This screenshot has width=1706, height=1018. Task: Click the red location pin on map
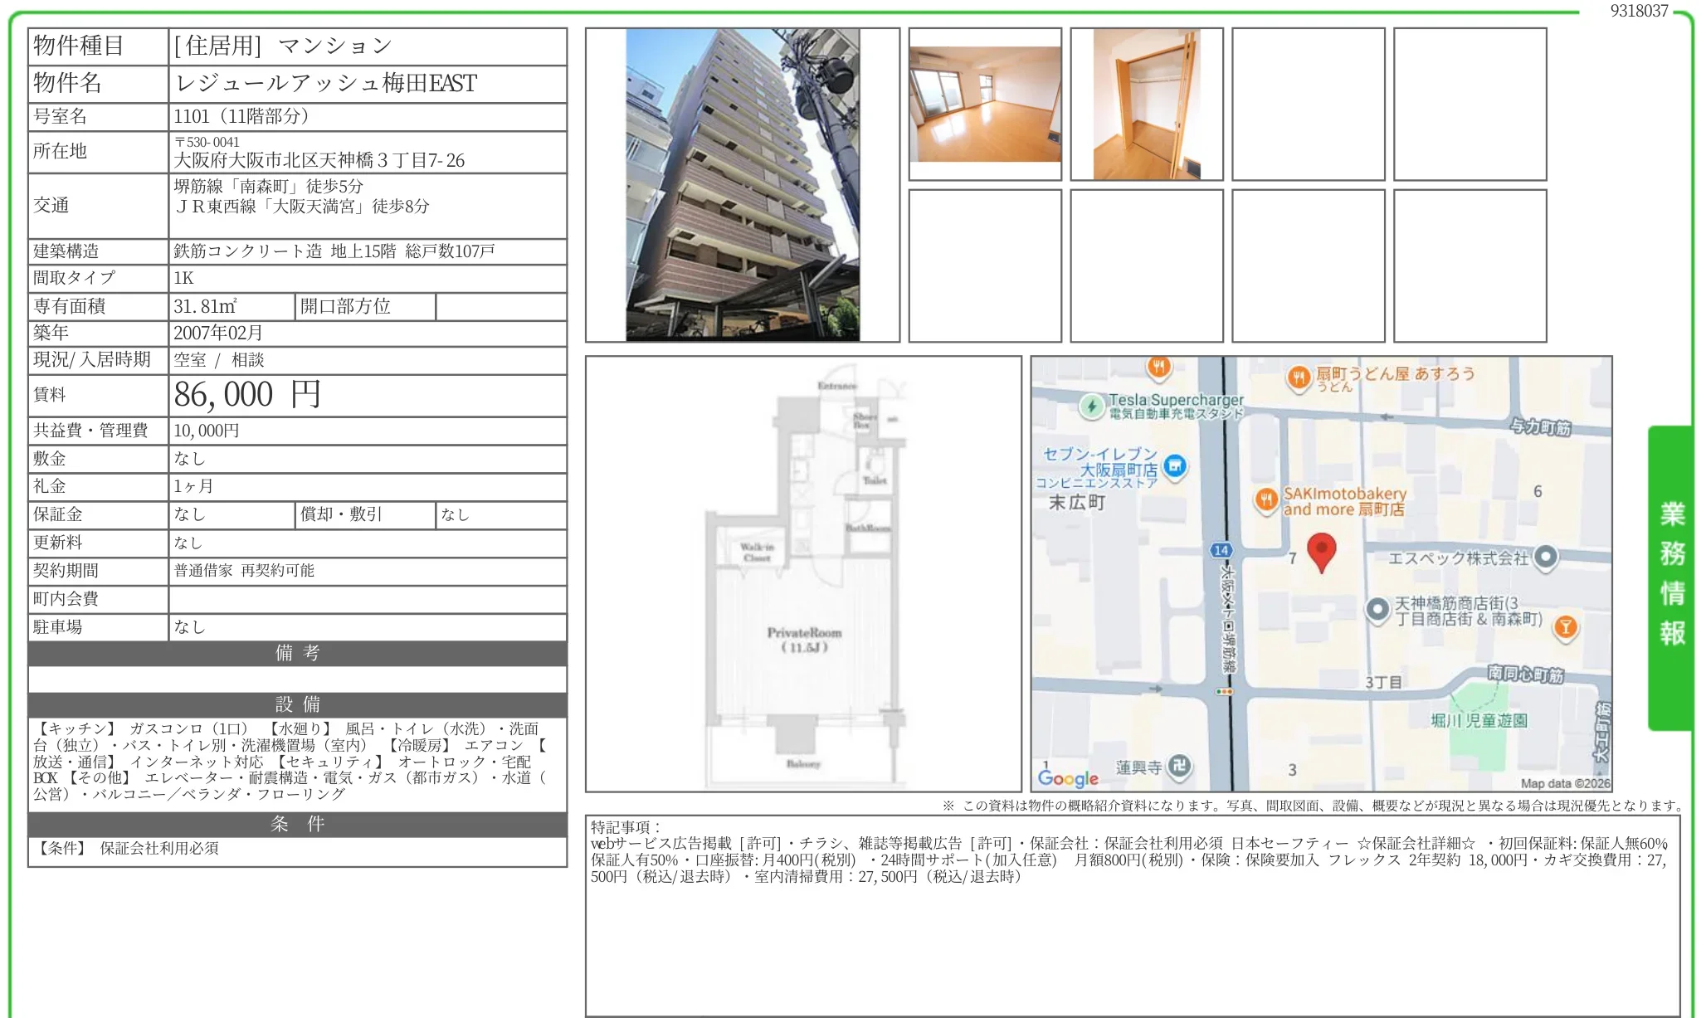(x=1321, y=551)
